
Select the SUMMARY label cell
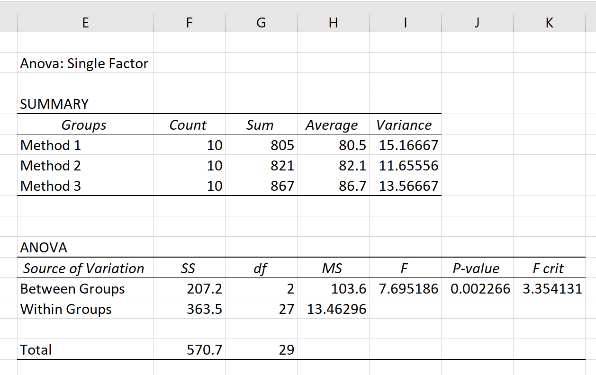click(x=85, y=104)
